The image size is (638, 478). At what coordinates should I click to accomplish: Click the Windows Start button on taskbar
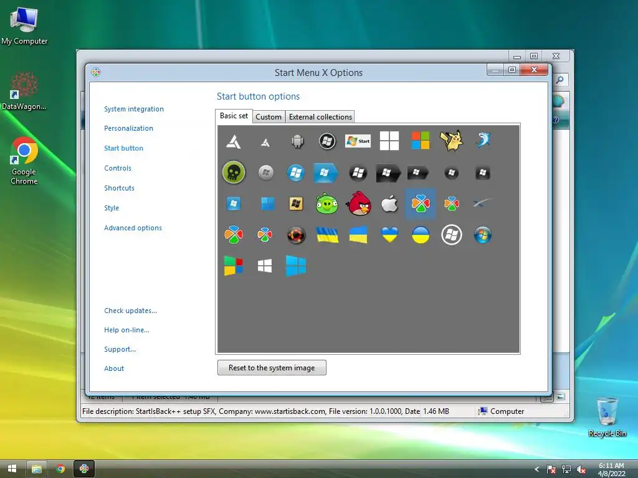pyautogui.click(x=12, y=469)
